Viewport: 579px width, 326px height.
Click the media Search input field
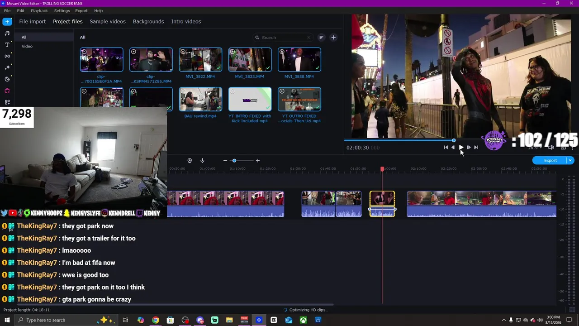coord(283,38)
